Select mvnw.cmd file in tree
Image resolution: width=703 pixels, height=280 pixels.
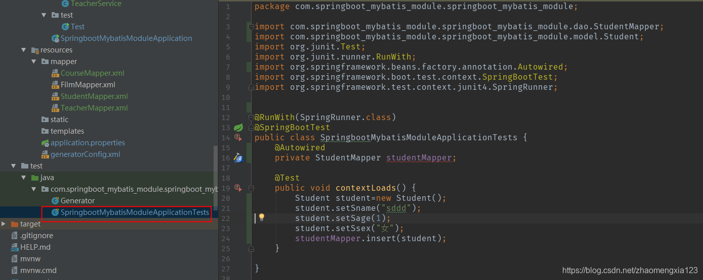(38, 270)
